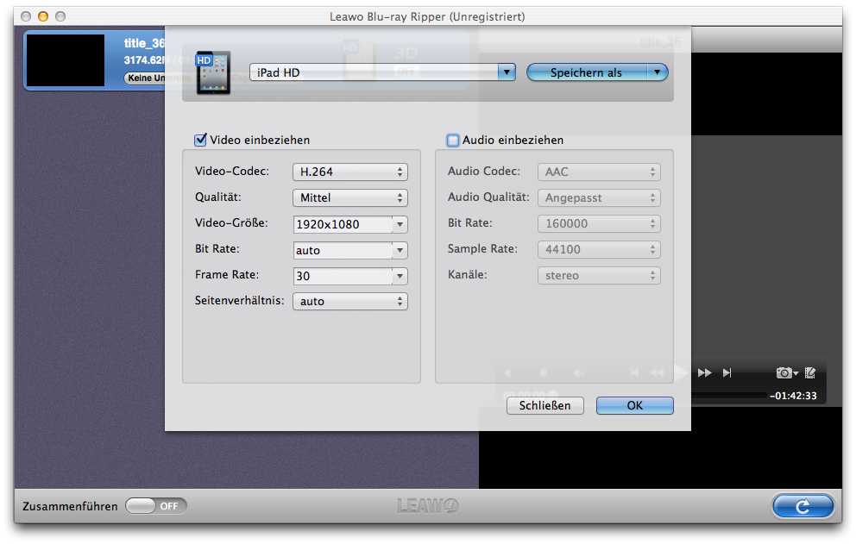
Task: Click the yellow minimize window button
Action: click(x=43, y=16)
